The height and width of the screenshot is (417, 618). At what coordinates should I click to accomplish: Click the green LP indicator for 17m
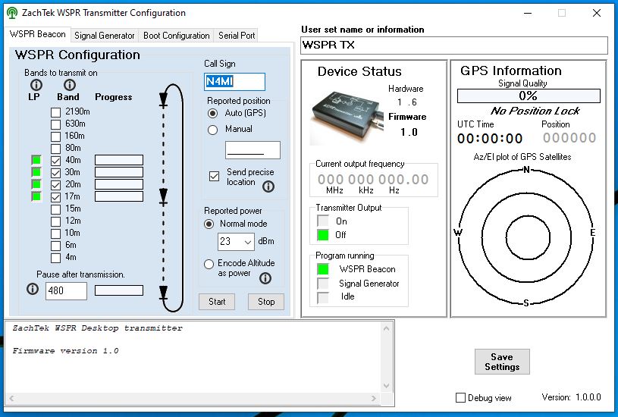[36, 196]
